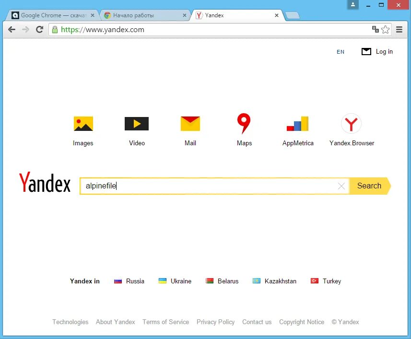Viewport: 411px width, 339px height.
Task: Open a new tab
Action: point(292,16)
